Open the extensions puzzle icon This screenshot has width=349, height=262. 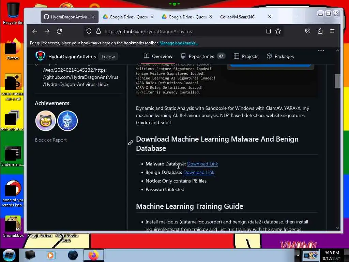point(320,31)
